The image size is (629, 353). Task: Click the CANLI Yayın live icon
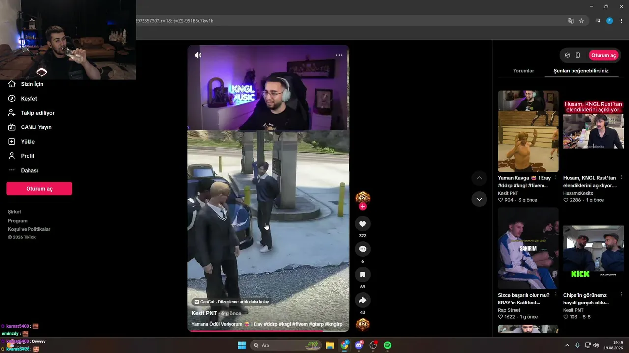[12, 127]
